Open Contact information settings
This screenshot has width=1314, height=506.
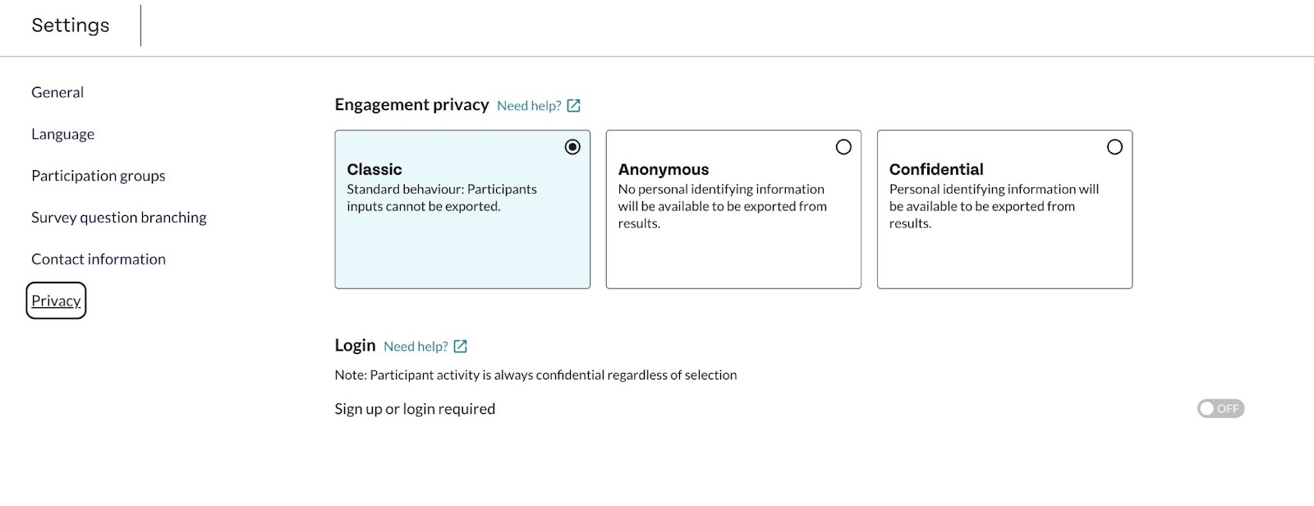click(x=99, y=259)
